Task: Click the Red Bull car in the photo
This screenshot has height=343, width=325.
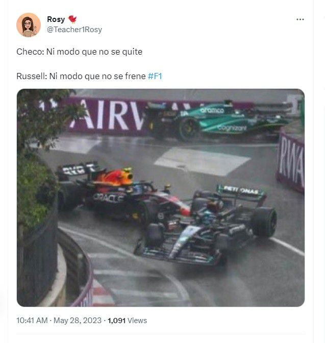Action: (x=122, y=193)
